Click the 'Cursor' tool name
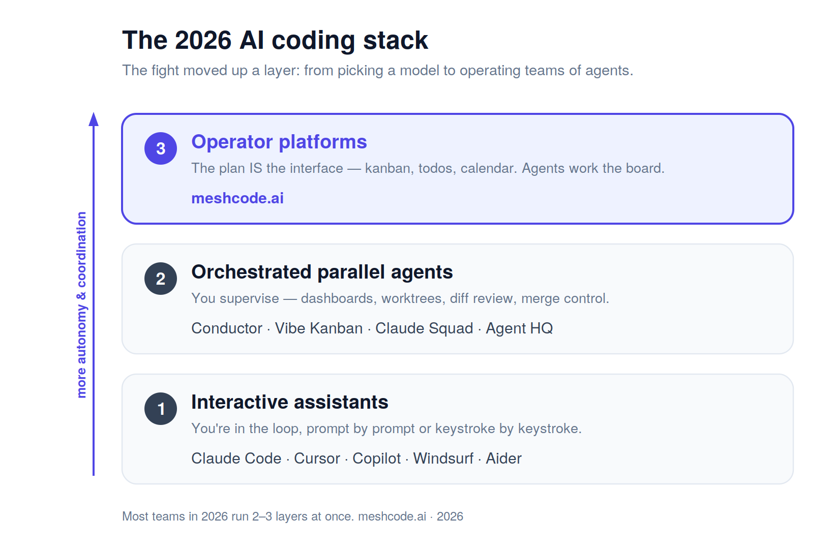 point(317,459)
